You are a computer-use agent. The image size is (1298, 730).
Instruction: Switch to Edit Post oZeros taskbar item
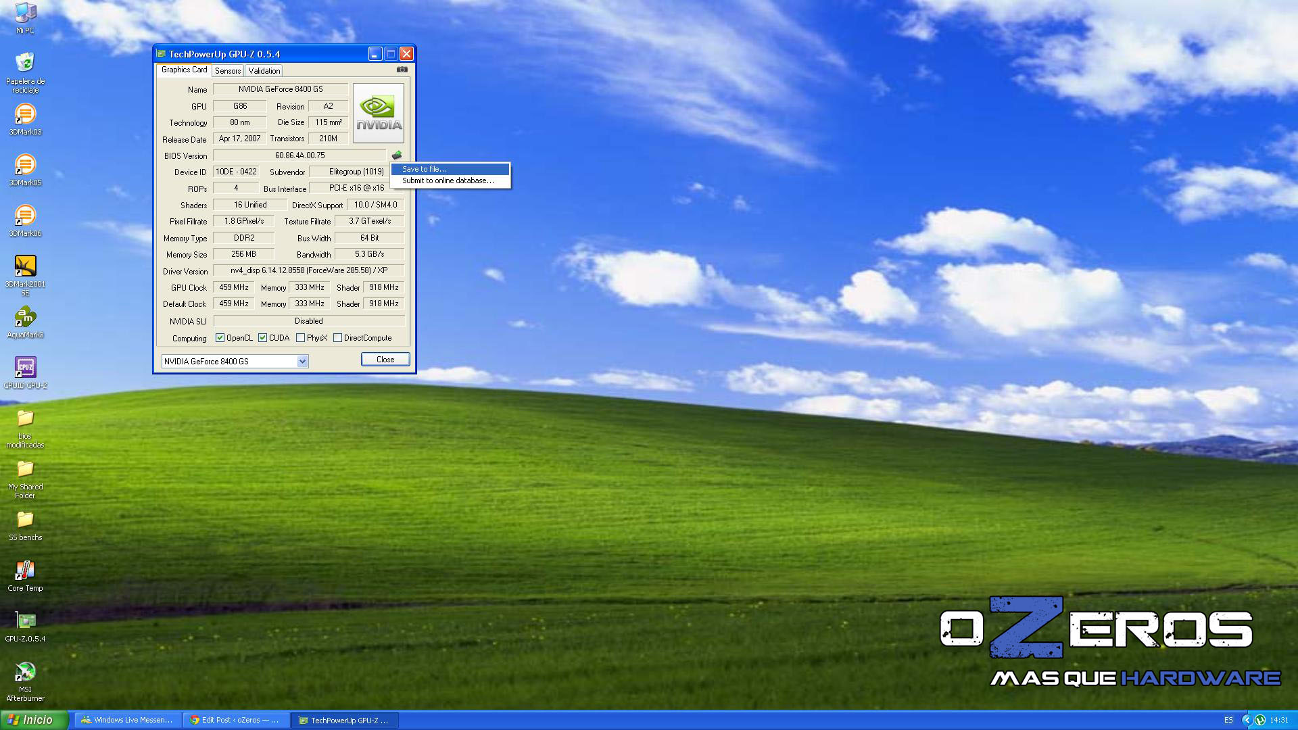[x=237, y=721]
